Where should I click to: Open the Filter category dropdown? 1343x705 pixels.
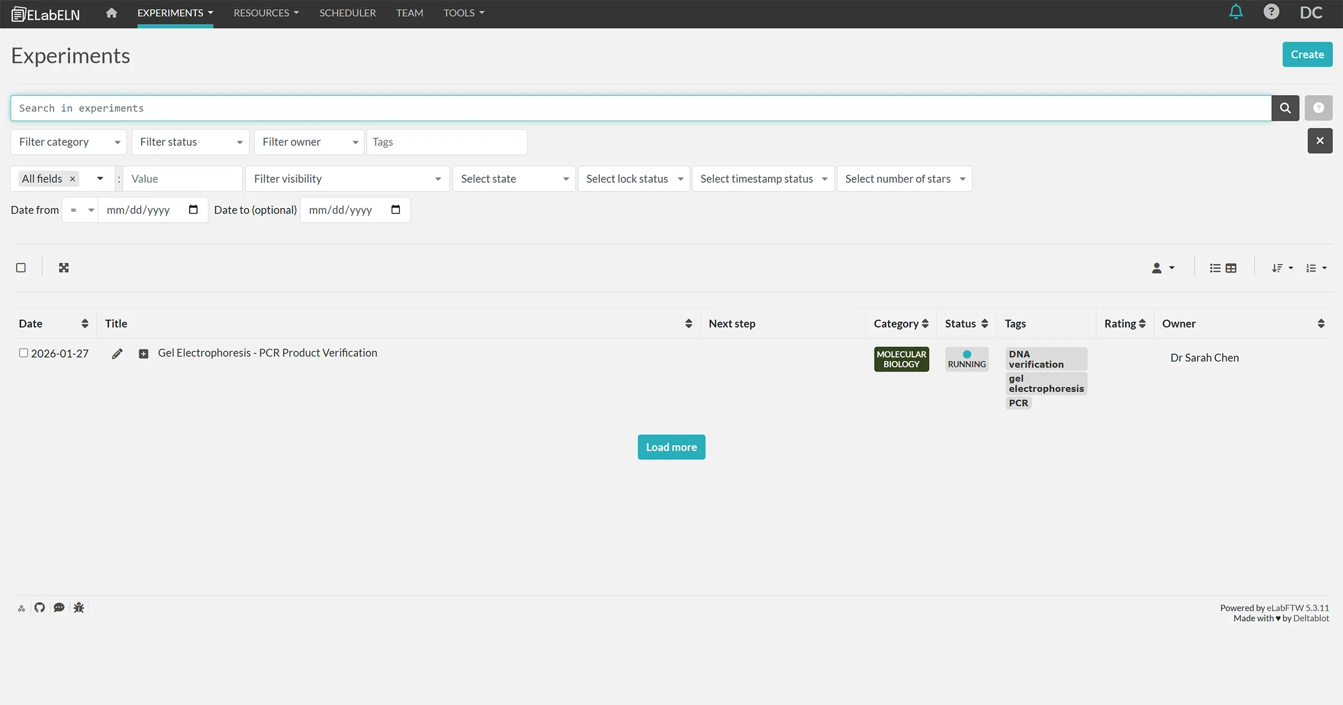(x=68, y=142)
